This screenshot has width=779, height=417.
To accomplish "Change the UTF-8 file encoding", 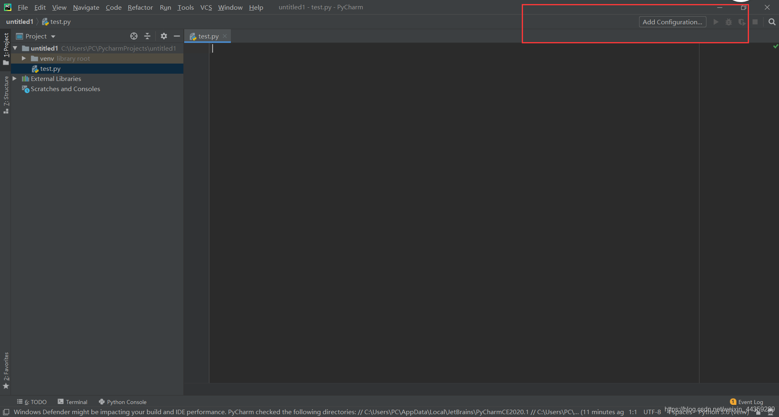I will point(652,412).
